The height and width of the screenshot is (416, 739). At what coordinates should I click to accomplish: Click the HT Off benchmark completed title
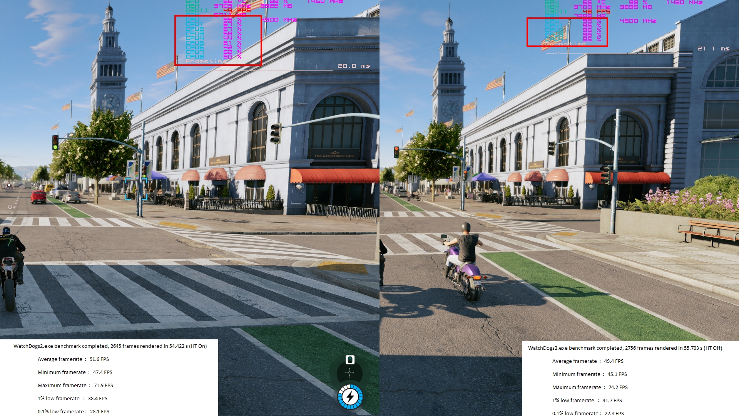pos(625,348)
